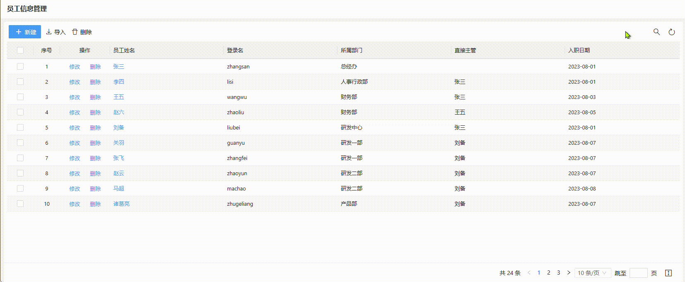
Task: Click the 导入 import icon button
Action: [56, 32]
